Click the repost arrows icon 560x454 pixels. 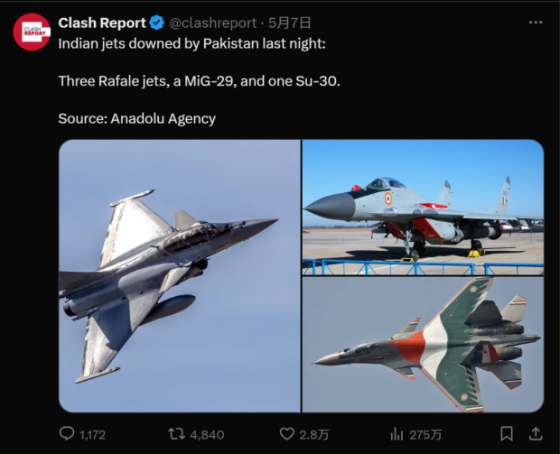coord(179,434)
